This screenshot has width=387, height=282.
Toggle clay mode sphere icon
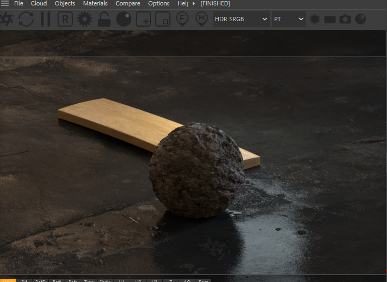tap(124, 19)
